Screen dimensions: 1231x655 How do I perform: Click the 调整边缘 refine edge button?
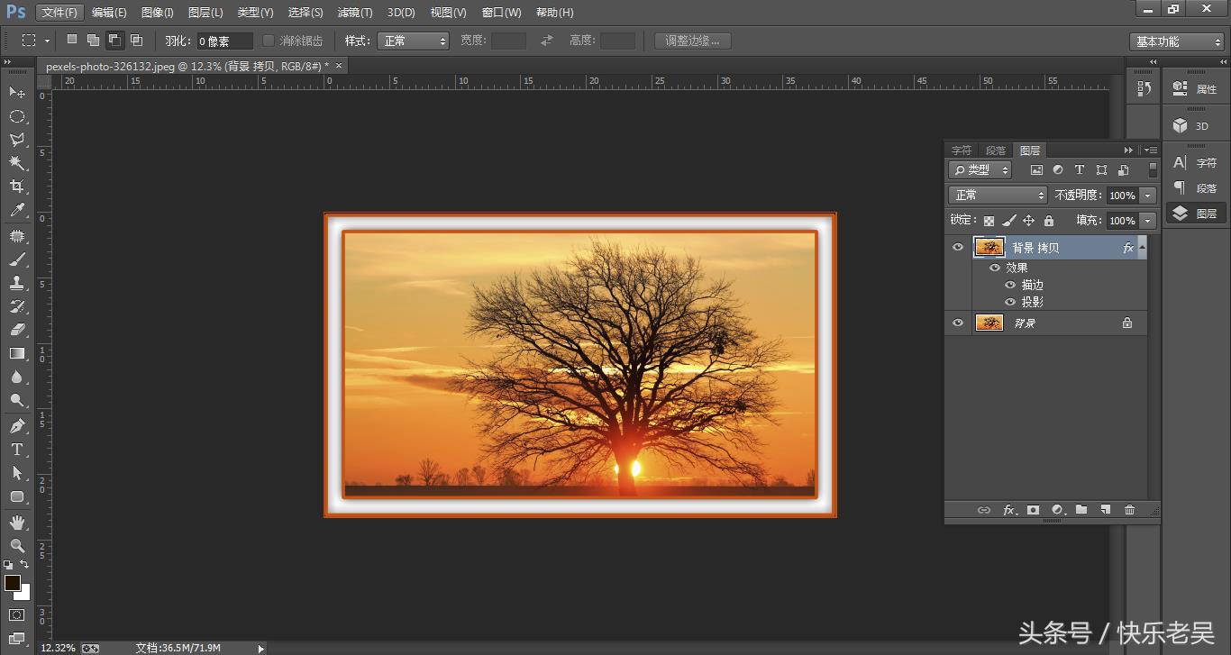[x=692, y=41]
